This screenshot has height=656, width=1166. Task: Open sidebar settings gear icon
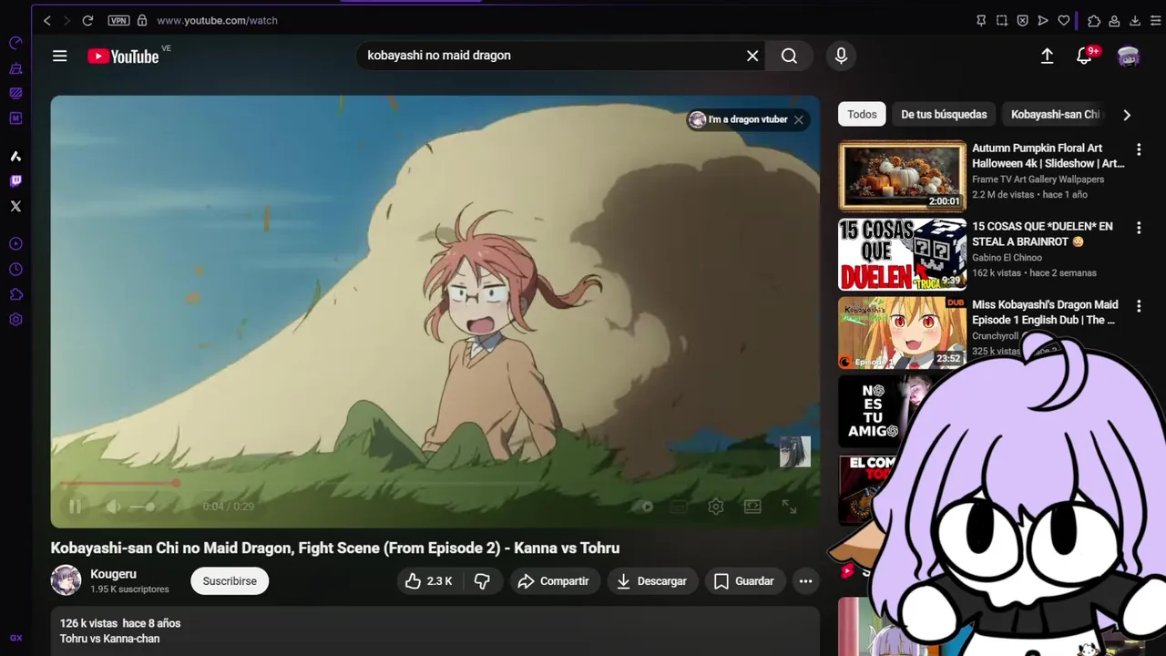pos(15,320)
